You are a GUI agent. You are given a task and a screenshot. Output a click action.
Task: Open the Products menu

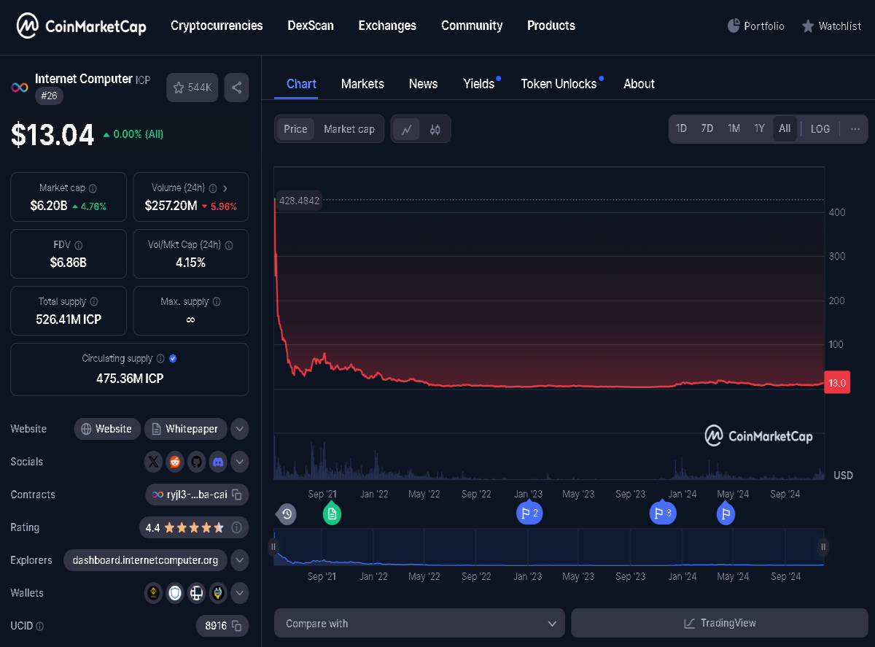(551, 26)
